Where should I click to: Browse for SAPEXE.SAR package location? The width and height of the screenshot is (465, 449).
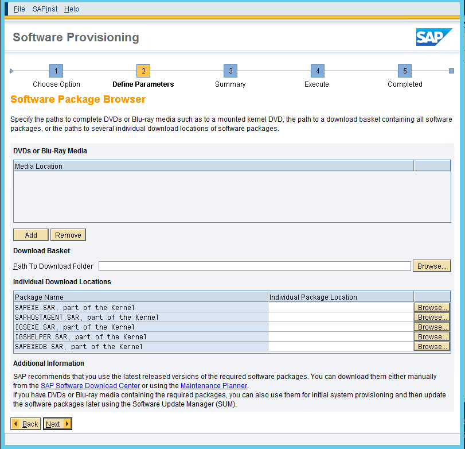(x=432, y=307)
